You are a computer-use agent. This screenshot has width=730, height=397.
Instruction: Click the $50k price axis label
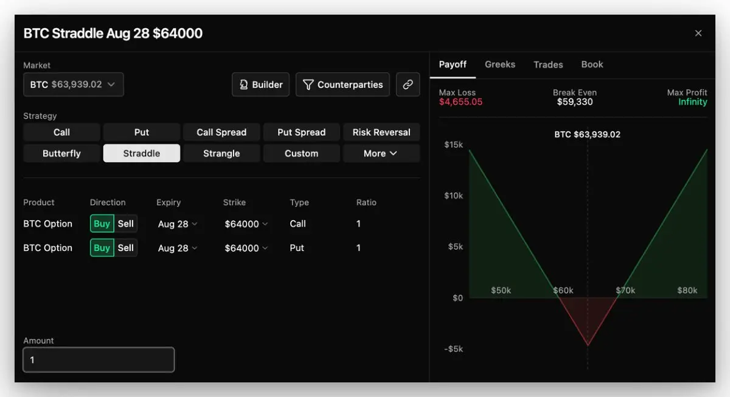[501, 291]
